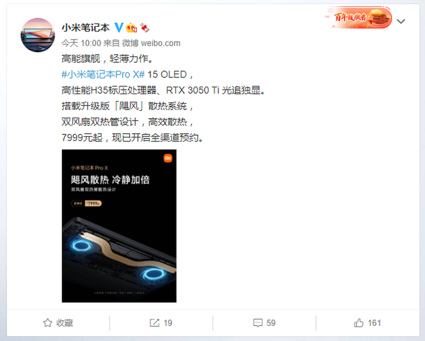The width and height of the screenshot is (425, 341).
Task: Open the #小米笔记本Pro X# hashtag topic
Action: tap(103, 74)
